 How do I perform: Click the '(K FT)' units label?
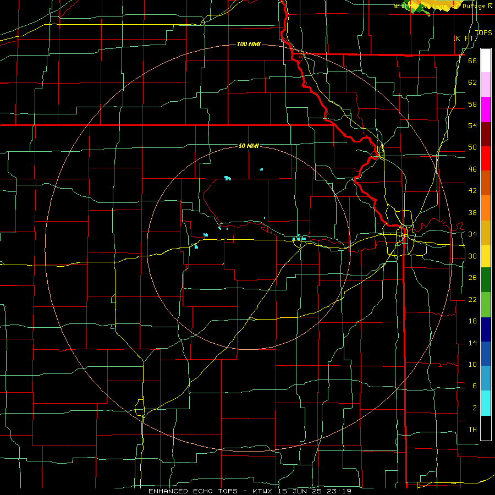(465, 38)
